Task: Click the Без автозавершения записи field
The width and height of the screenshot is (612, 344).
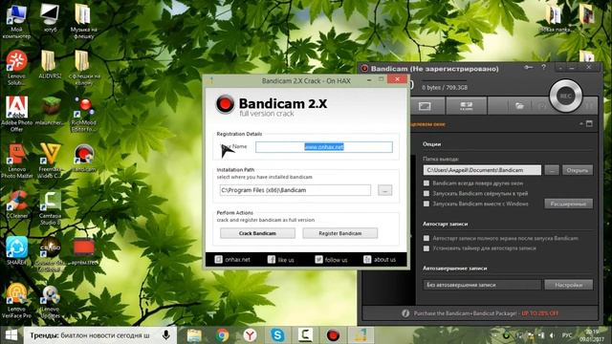Action: [x=482, y=285]
